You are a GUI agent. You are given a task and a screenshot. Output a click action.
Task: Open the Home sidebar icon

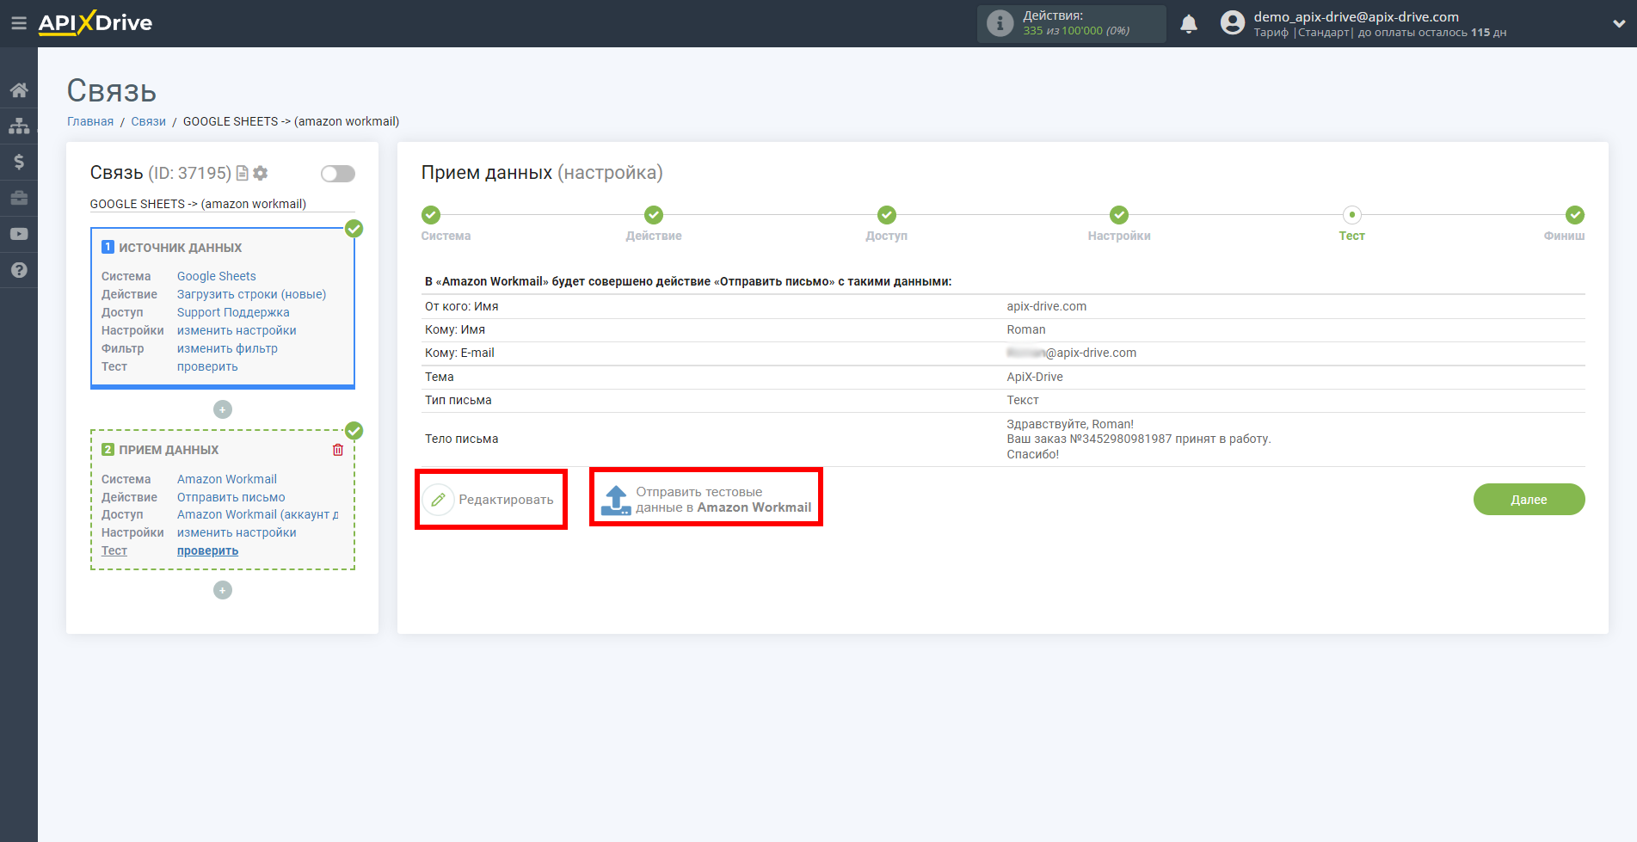(19, 90)
